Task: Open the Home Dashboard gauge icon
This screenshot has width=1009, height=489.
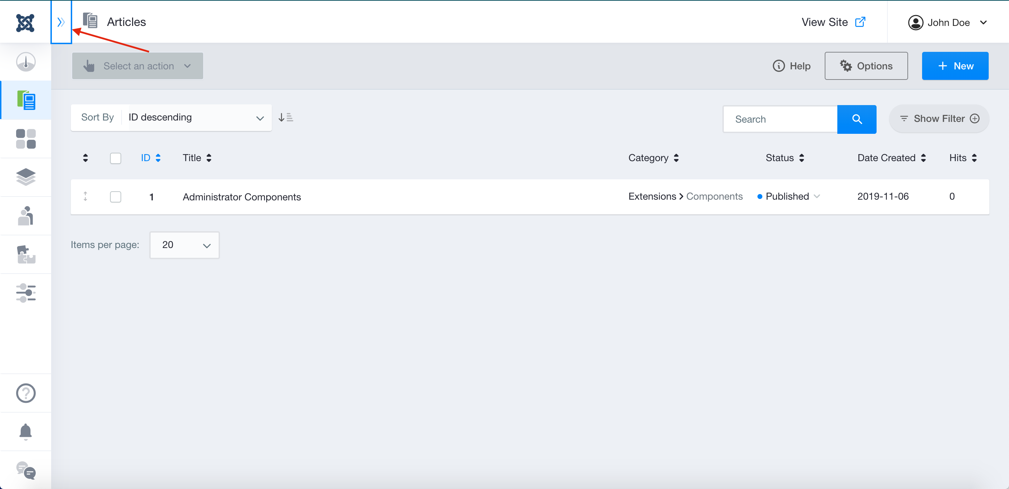Action: pos(25,61)
